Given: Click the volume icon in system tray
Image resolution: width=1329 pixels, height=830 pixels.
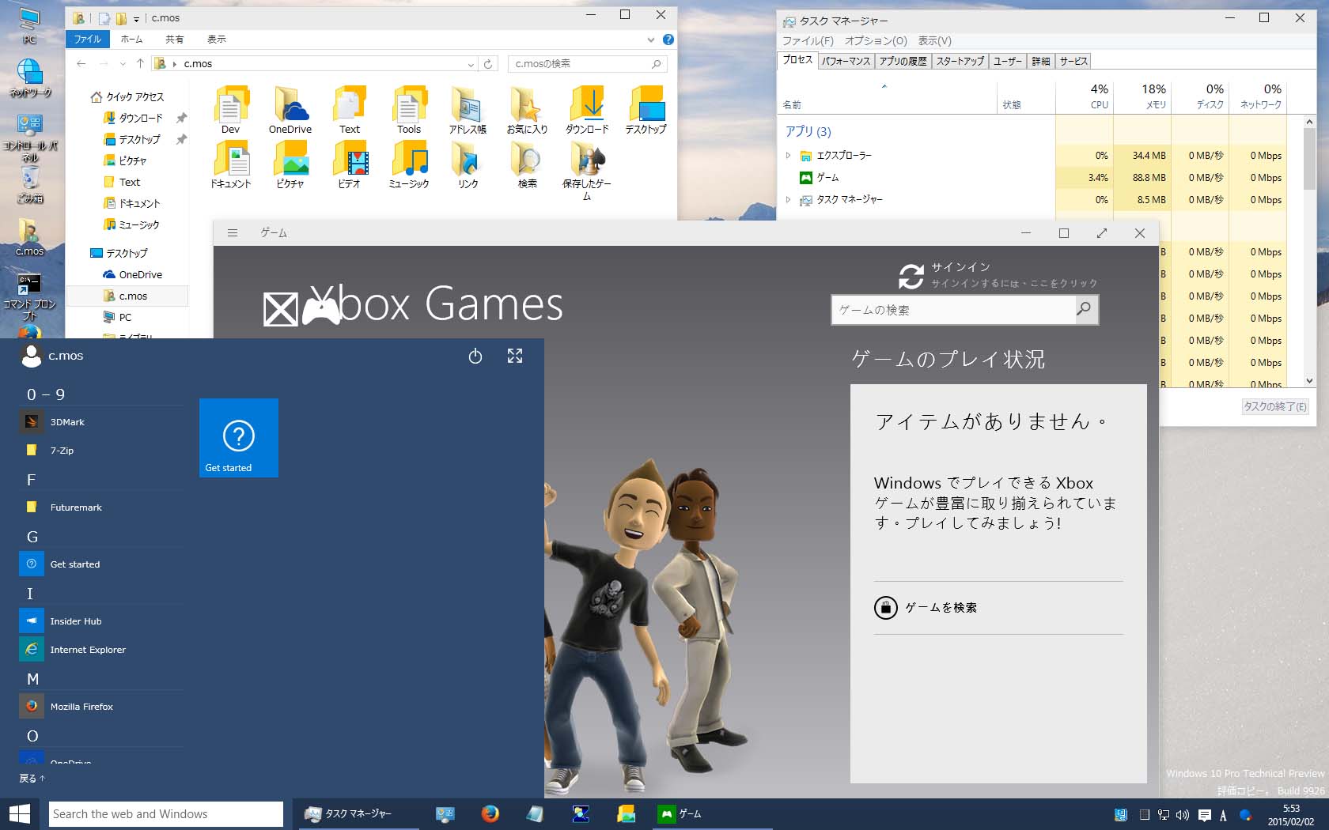Looking at the screenshot, I should click(1183, 815).
